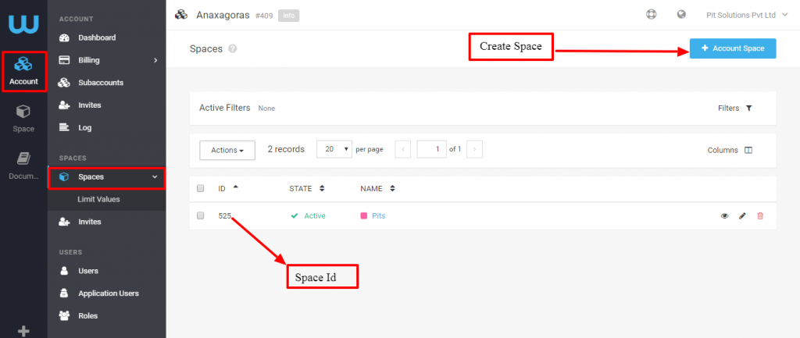Click the Subaccounts cubes icon
800x338 pixels.
[64, 83]
